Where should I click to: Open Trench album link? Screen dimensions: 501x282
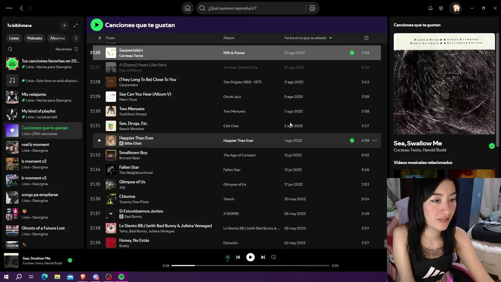point(229,199)
